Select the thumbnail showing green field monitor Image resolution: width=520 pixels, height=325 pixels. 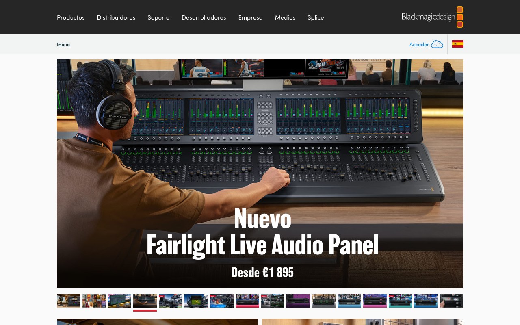tap(196, 301)
